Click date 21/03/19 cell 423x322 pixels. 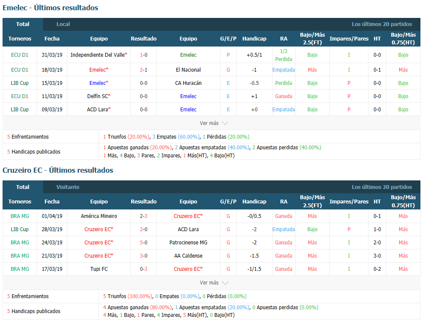tap(52, 255)
